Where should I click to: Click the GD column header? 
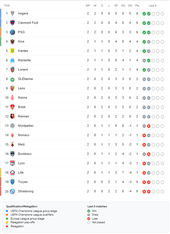pyautogui.click(x=130, y=5)
